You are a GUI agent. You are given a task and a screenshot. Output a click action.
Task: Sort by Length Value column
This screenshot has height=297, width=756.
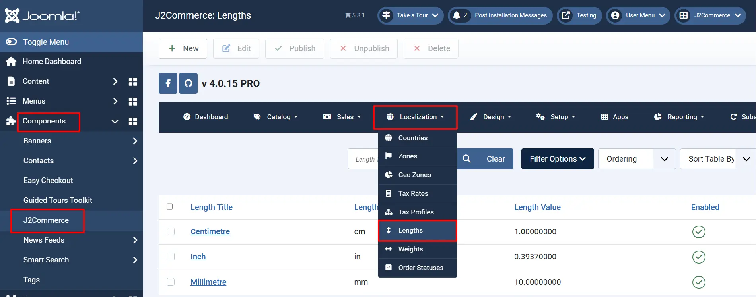click(537, 207)
